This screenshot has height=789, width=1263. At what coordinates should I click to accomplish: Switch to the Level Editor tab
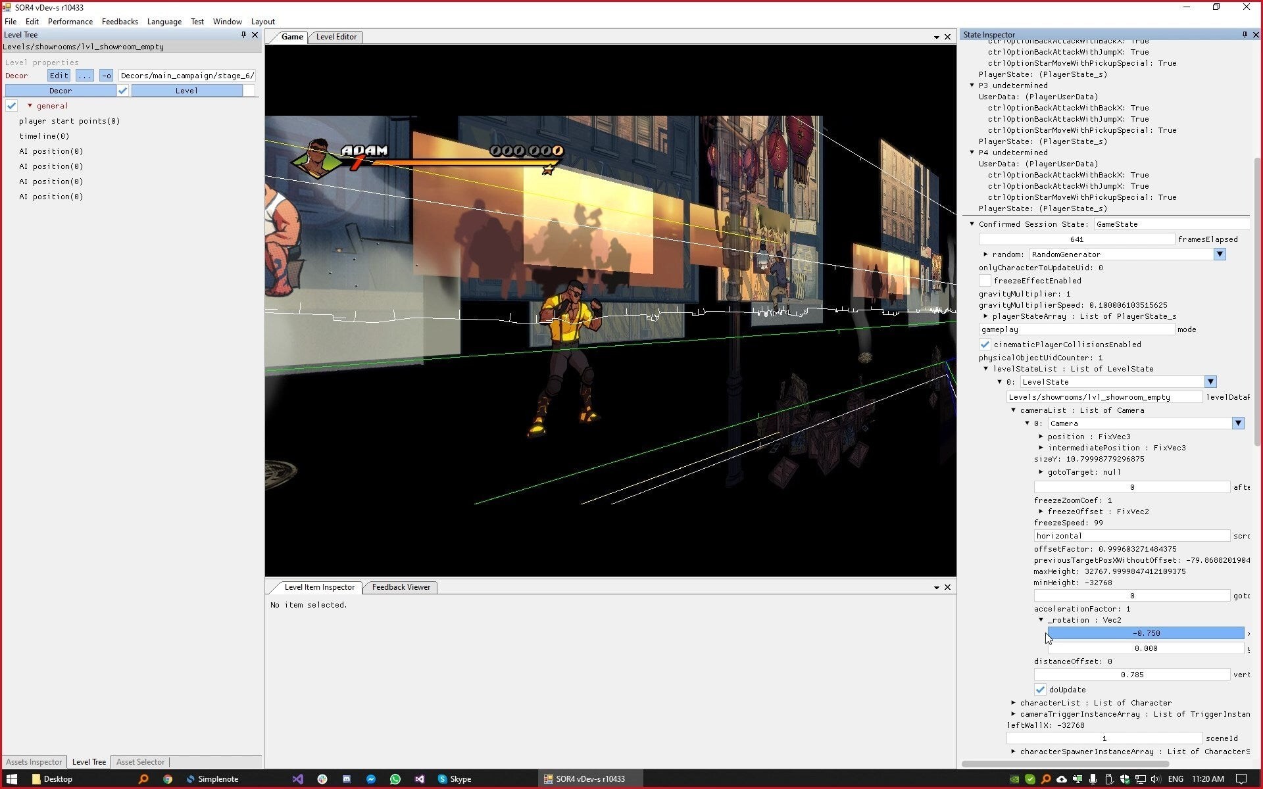(336, 37)
